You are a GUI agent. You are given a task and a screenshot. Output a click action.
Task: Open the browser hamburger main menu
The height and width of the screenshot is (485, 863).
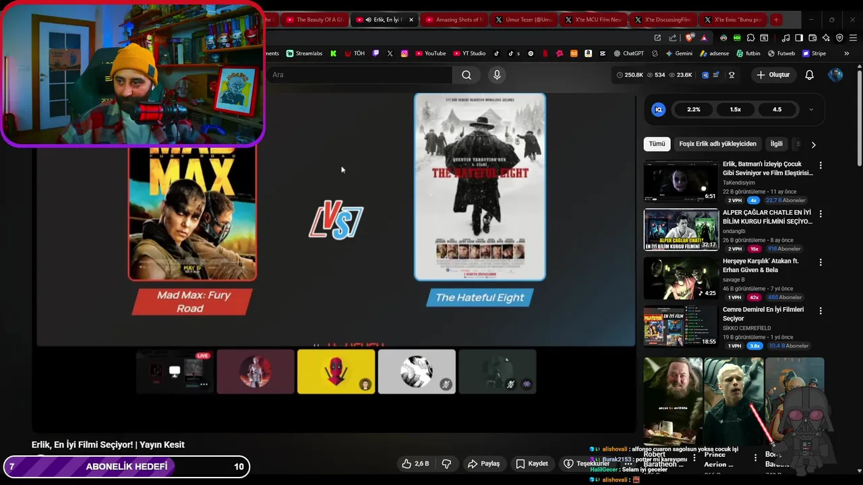853,38
